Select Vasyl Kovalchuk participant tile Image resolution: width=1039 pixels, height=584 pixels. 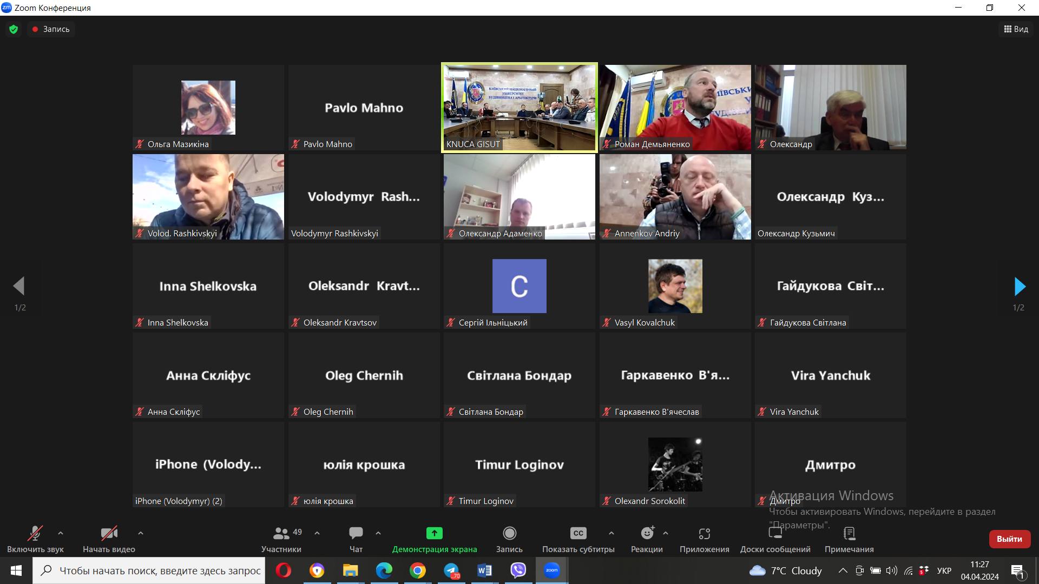pyautogui.click(x=675, y=286)
